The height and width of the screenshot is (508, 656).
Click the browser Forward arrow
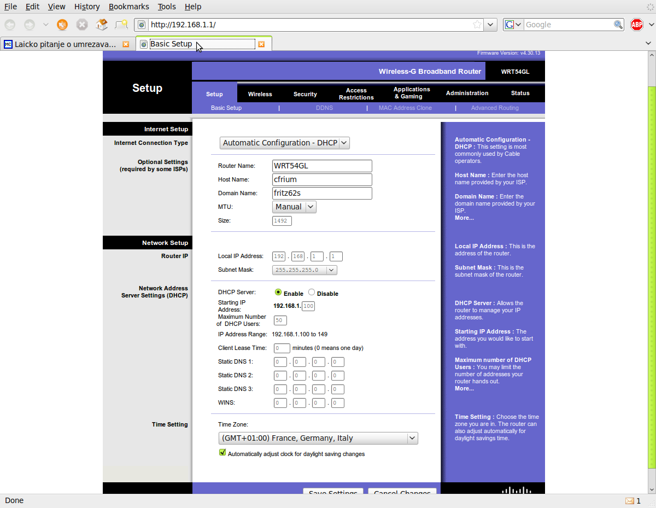pyautogui.click(x=30, y=25)
